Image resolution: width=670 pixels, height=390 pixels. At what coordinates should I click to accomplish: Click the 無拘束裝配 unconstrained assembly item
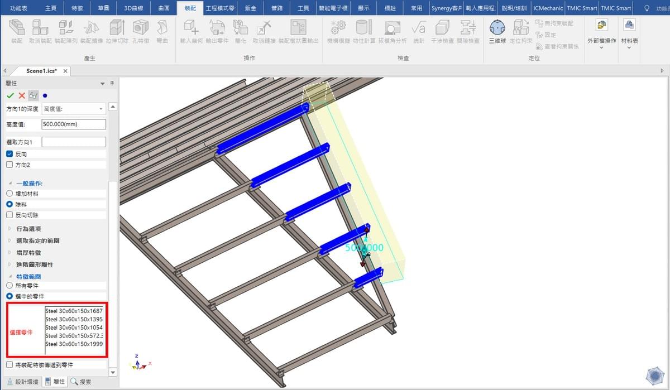tap(554, 23)
